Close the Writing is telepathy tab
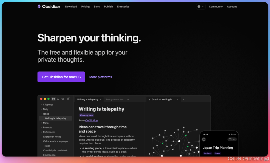This screenshot has height=163, width=270. (100, 100)
